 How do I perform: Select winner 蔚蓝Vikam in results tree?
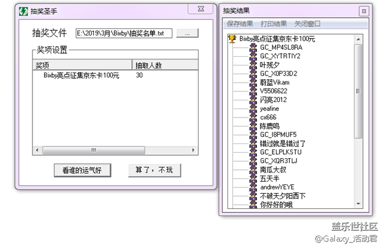tap(275, 83)
